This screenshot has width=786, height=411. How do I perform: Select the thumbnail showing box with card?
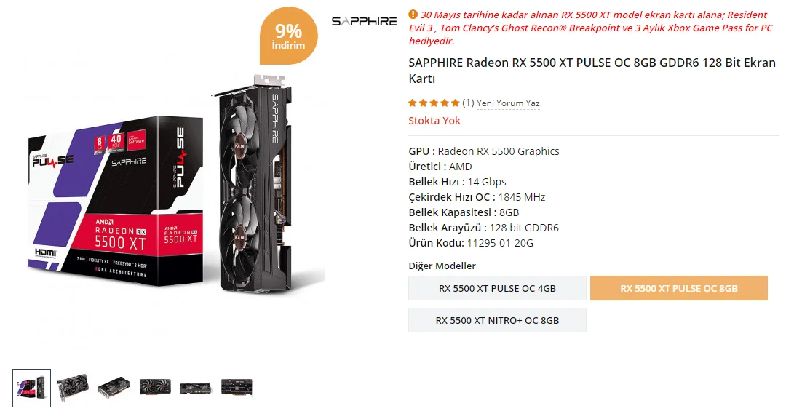click(x=32, y=387)
